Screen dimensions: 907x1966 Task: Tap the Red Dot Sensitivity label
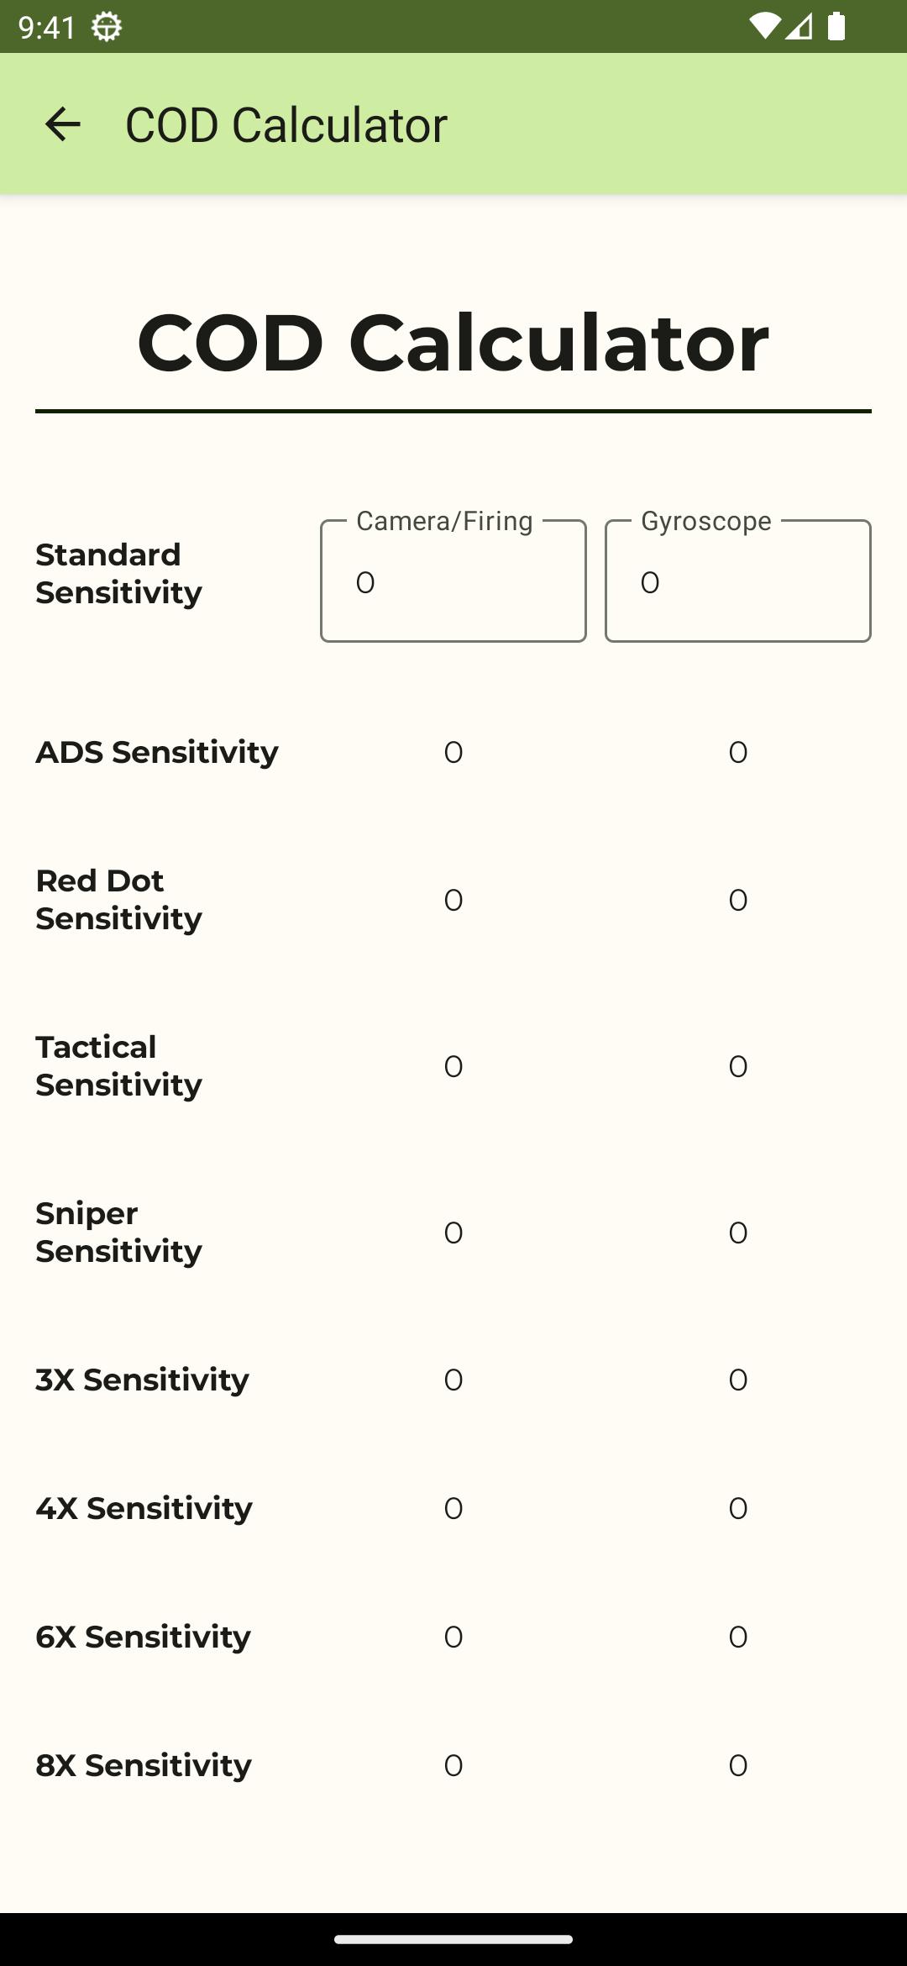(118, 899)
